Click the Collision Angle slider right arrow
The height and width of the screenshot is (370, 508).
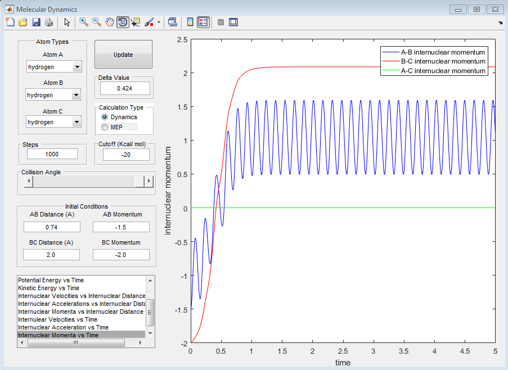[x=149, y=181]
